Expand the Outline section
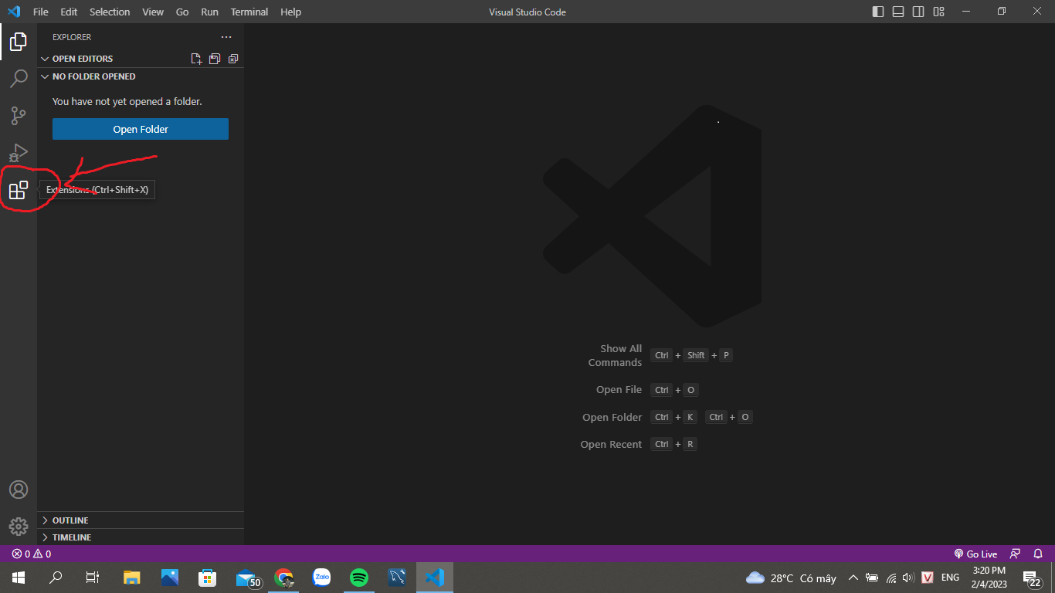 45,520
